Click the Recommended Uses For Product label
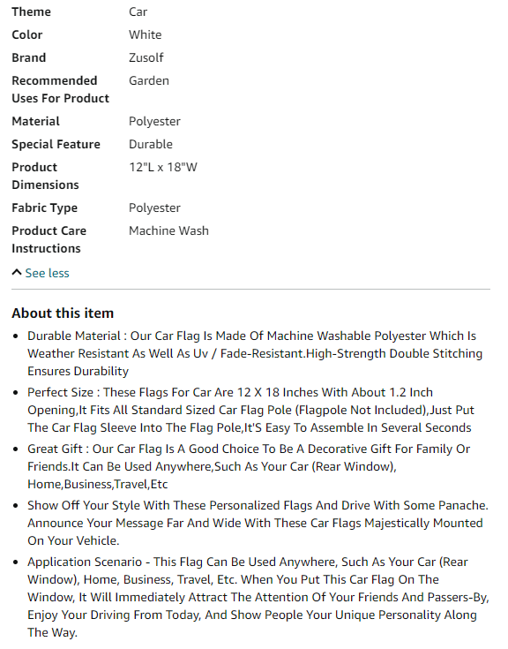508x649 pixels. click(x=60, y=89)
